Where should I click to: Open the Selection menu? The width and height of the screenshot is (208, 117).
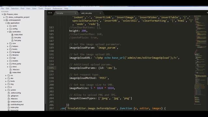15,8
